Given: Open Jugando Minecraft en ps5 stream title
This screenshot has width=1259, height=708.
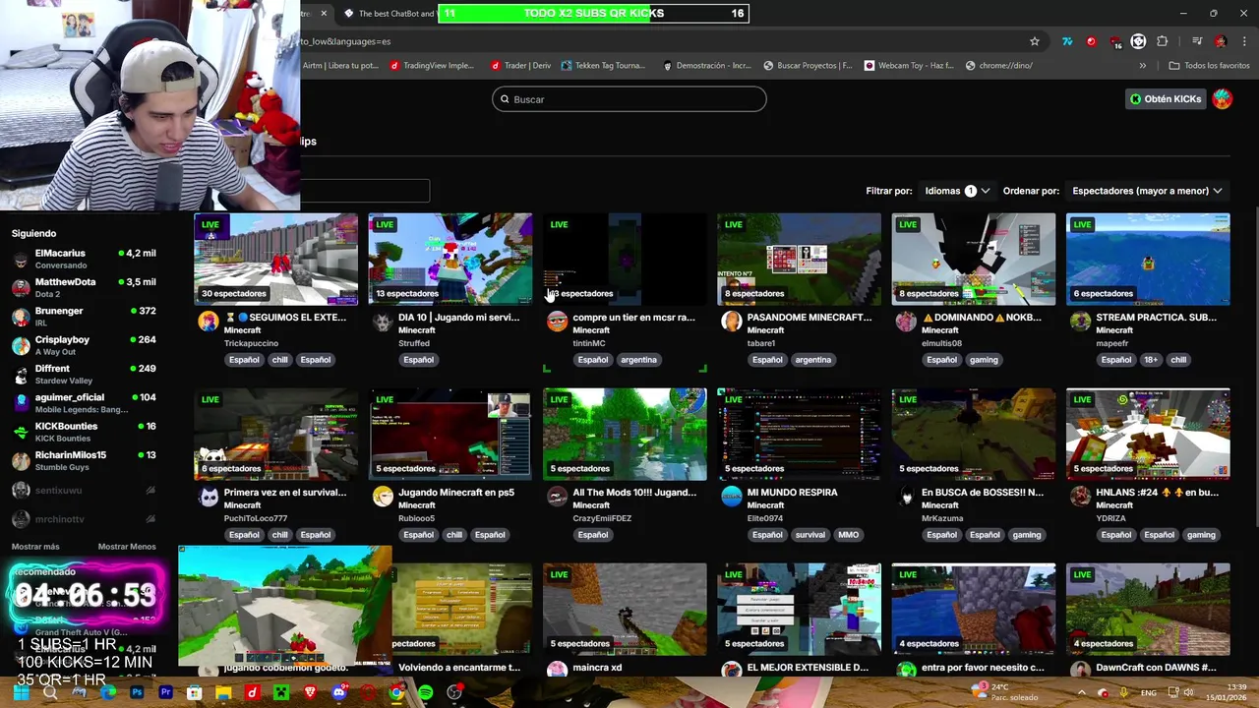Looking at the screenshot, I should [456, 493].
